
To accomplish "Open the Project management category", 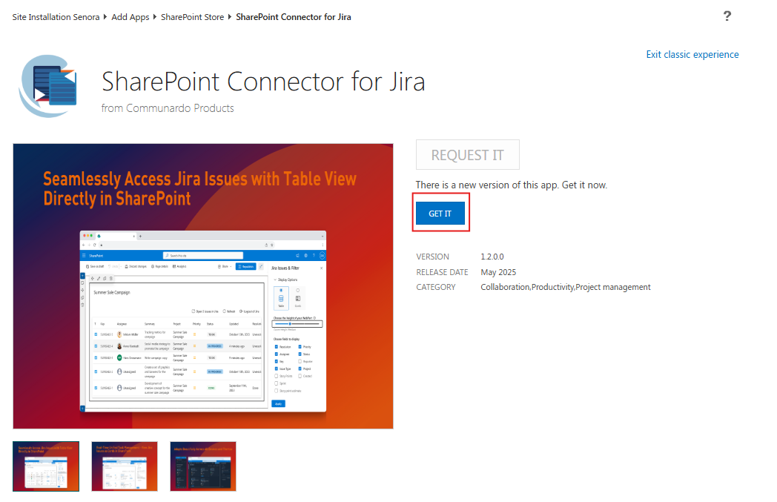I will tap(613, 287).
